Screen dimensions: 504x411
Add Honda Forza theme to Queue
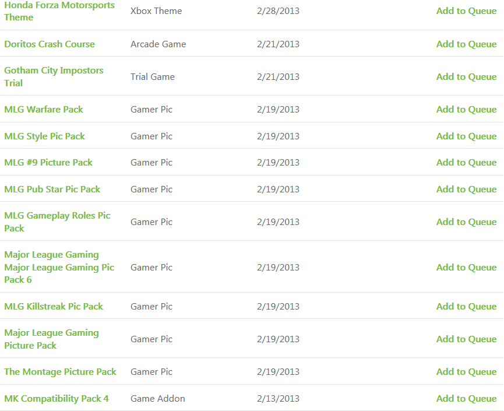(466, 11)
